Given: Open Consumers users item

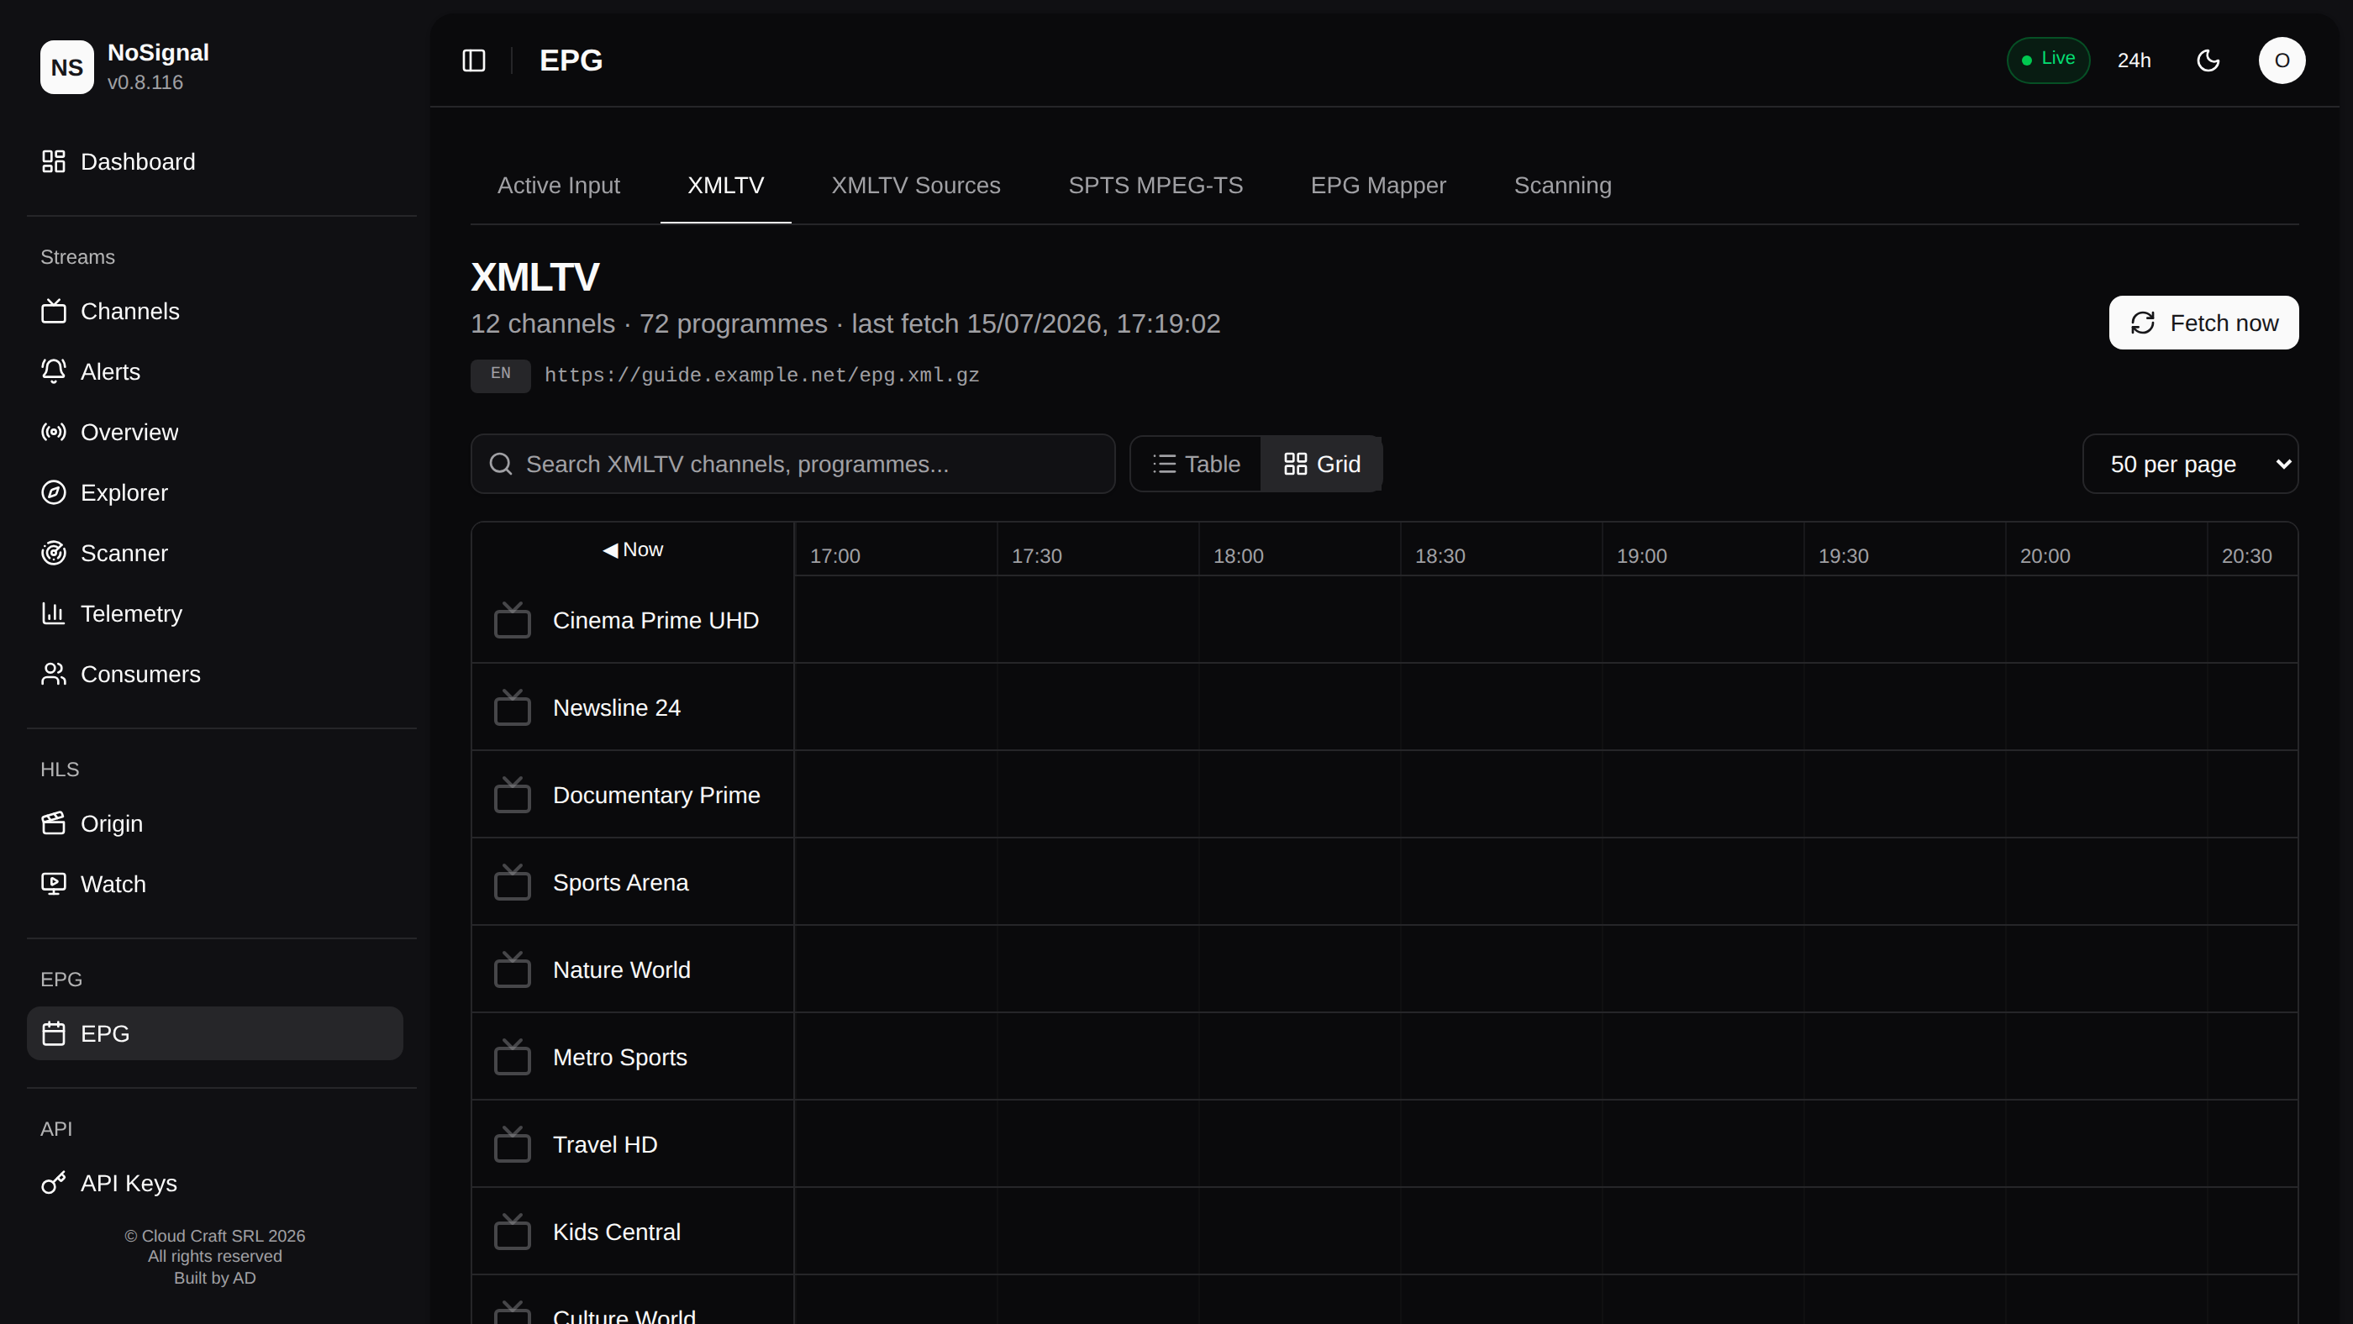Looking at the screenshot, I should (214, 674).
